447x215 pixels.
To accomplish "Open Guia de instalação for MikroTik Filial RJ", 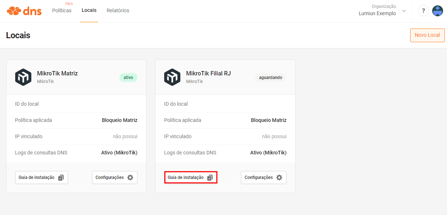I will tap(190, 177).
